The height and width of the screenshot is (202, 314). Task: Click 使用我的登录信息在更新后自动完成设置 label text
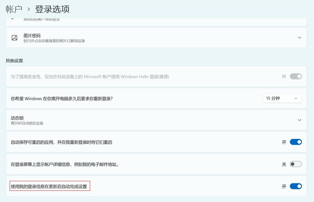(x=49, y=186)
